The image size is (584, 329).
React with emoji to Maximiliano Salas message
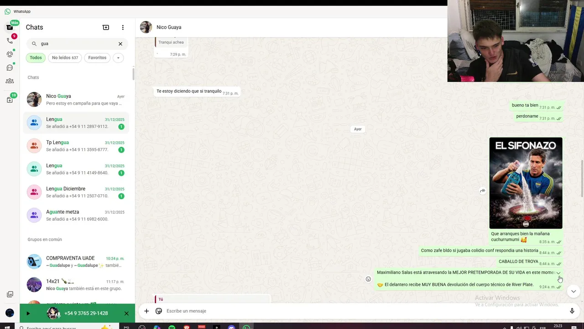[x=368, y=279]
